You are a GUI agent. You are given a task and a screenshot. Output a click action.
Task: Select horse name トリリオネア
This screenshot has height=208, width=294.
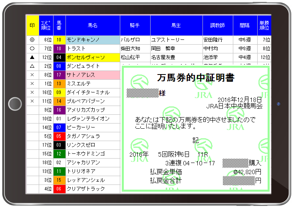coord(93,171)
